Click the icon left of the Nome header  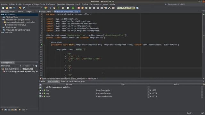coord(40,84)
